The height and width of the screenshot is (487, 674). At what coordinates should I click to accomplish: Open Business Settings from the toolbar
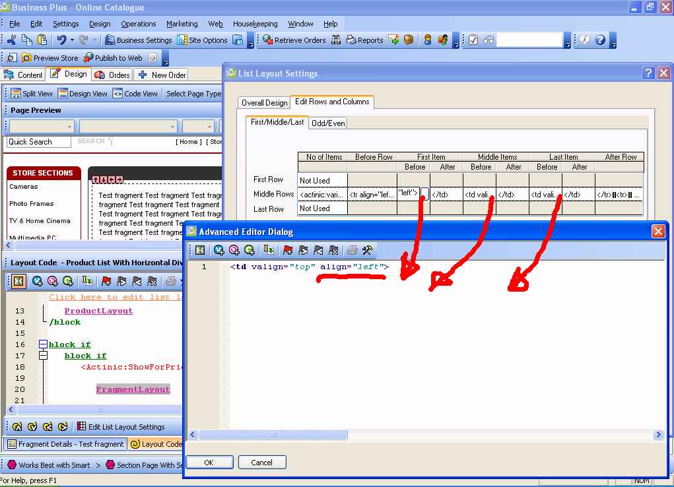139,40
